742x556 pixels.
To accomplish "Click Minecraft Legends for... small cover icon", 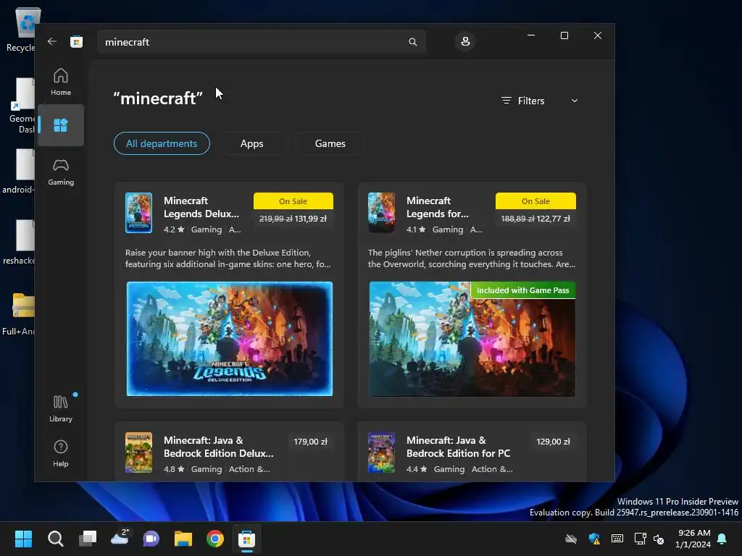I will click(381, 213).
